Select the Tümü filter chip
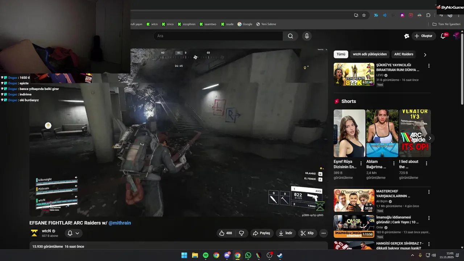Image resolution: width=464 pixels, height=261 pixels. tap(341, 54)
